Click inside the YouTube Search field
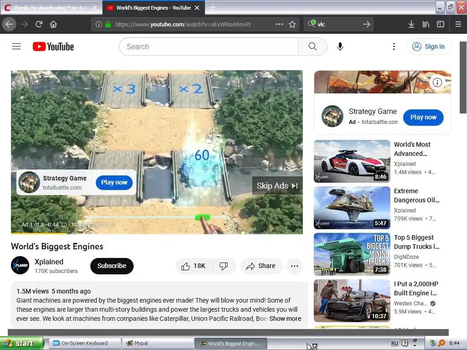The width and height of the screenshot is (467, 350). tap(209, 46)
